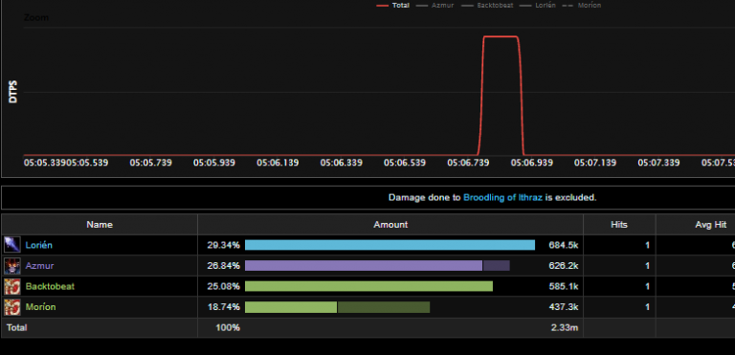Click Lorién's blue damage bar
The height and width of the screenshot is (355, 735).
390,245
